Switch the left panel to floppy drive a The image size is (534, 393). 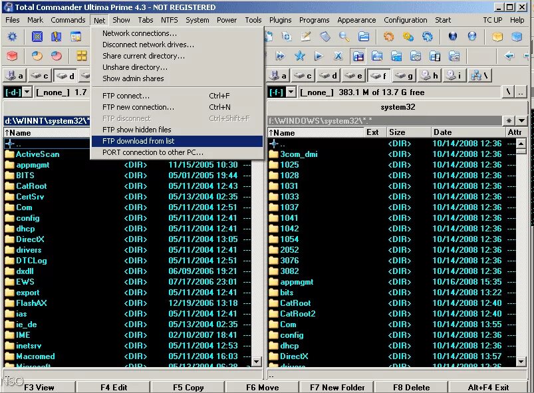[x=15, y=76]
